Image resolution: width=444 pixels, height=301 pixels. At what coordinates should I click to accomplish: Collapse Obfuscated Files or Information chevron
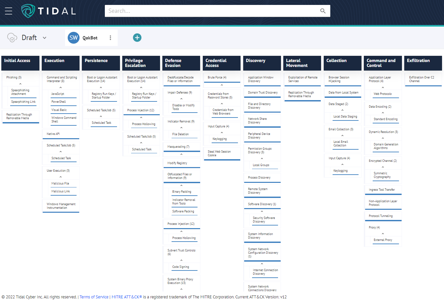point(181,185)
